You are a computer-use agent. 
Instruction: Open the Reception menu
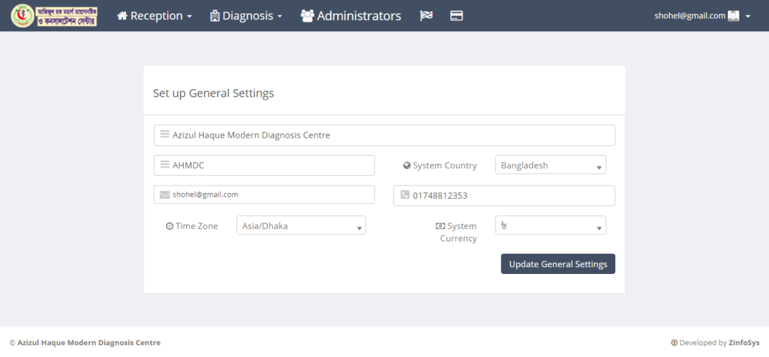coord(155,16)
